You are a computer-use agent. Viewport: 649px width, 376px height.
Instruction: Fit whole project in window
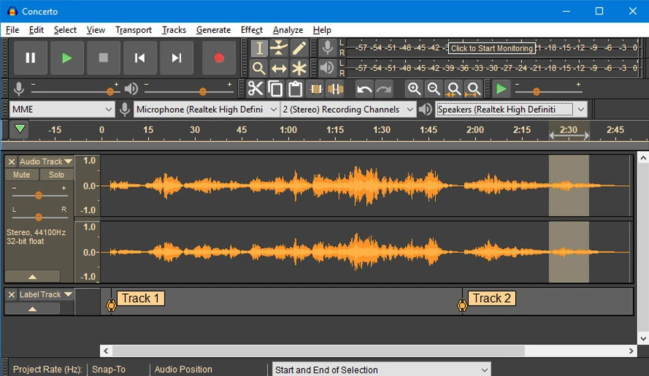pyautogui.click(x=473, y=89)
